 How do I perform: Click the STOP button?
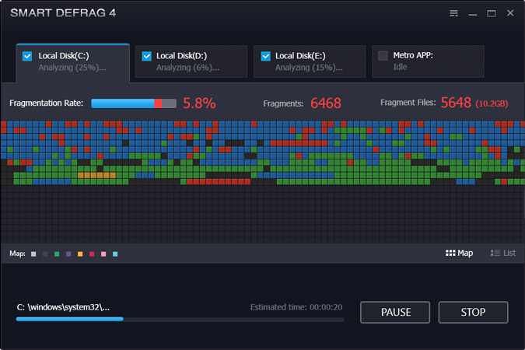point(473,312)
